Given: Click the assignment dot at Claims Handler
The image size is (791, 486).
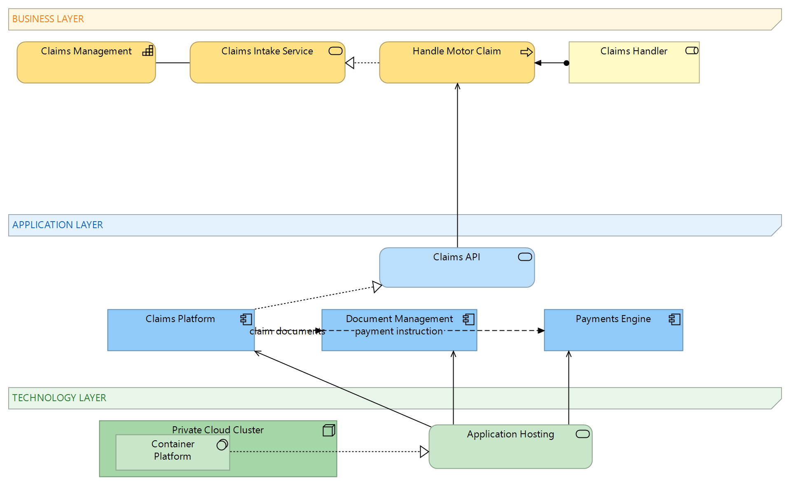Looking at the screenshot, I should point(566,63).
